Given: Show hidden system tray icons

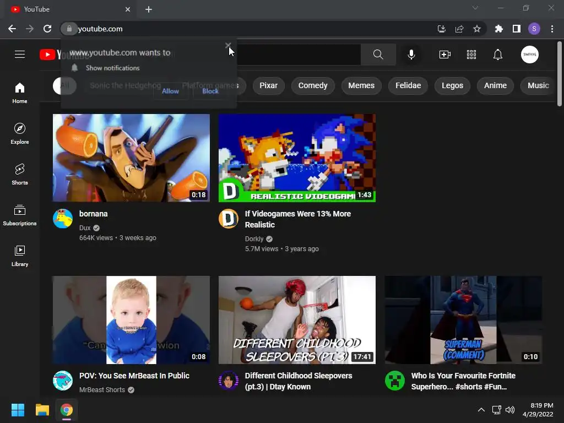Looking at the screenshot, I should [x=481, y=410].
